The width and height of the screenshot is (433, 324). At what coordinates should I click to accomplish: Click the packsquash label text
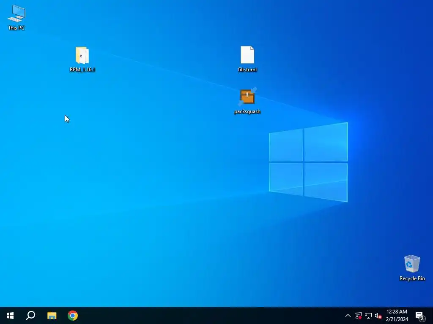point(247,111)
